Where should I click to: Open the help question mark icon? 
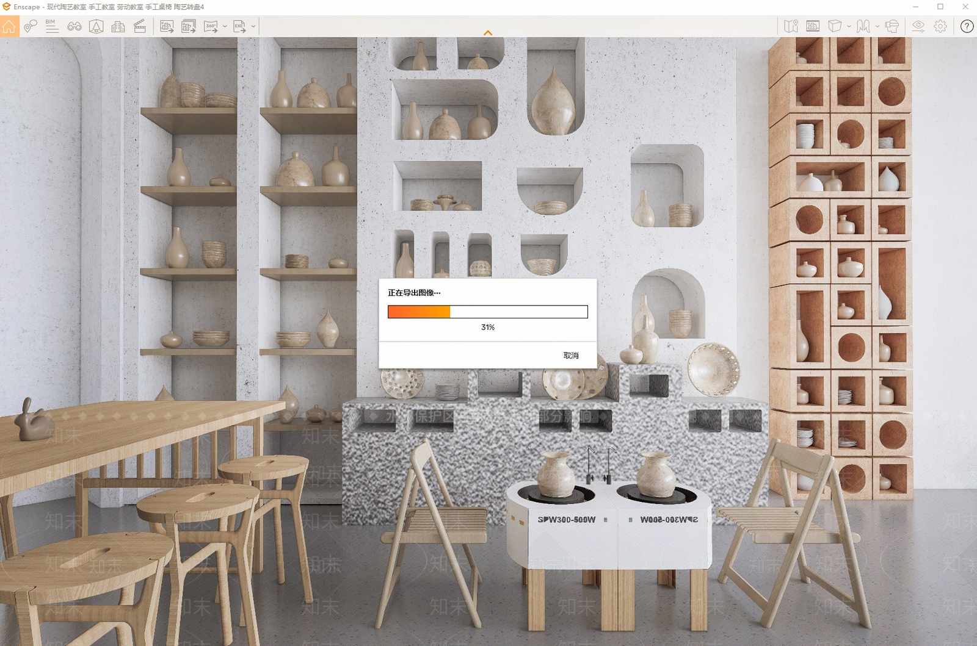[x=967, y=26]
